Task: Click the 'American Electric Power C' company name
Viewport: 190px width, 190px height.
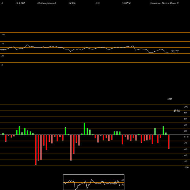Action: [x=165, y=3]
